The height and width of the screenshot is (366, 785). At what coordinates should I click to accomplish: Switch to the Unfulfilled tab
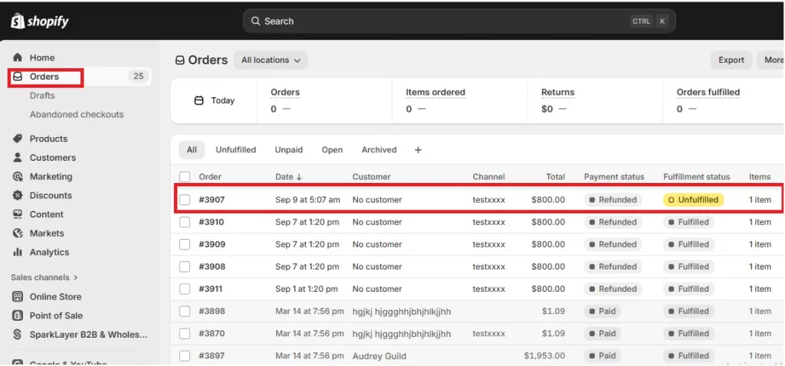[x=236, y=150]
